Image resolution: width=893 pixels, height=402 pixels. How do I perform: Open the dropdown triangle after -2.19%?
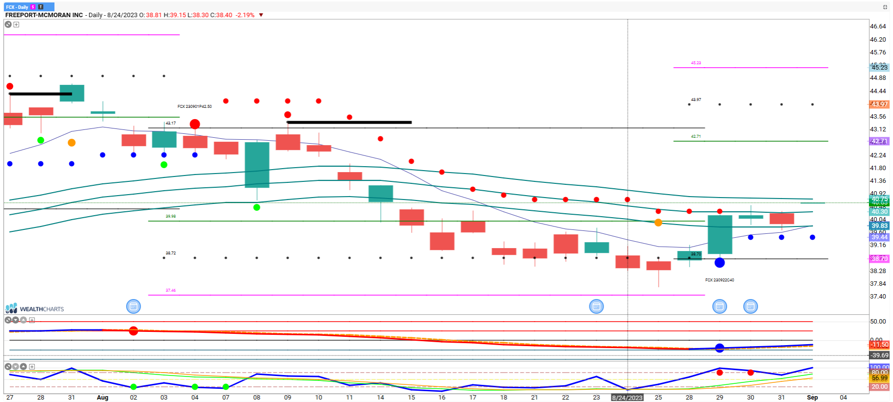(x=261, y=15)
